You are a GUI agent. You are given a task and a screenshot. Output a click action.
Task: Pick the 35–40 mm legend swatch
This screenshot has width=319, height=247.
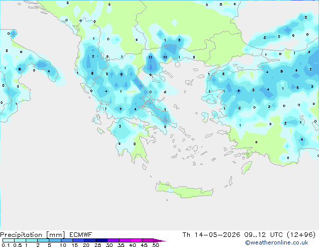(125, 240)
